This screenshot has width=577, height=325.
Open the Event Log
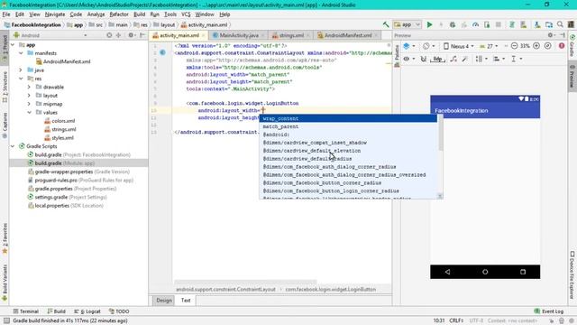coord(549,311)
